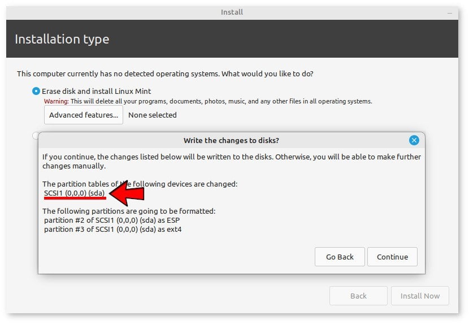The height and width of the screenshot is (324, 469).
Task: Click the 'Installation type' heading
Action: [62, 39]
